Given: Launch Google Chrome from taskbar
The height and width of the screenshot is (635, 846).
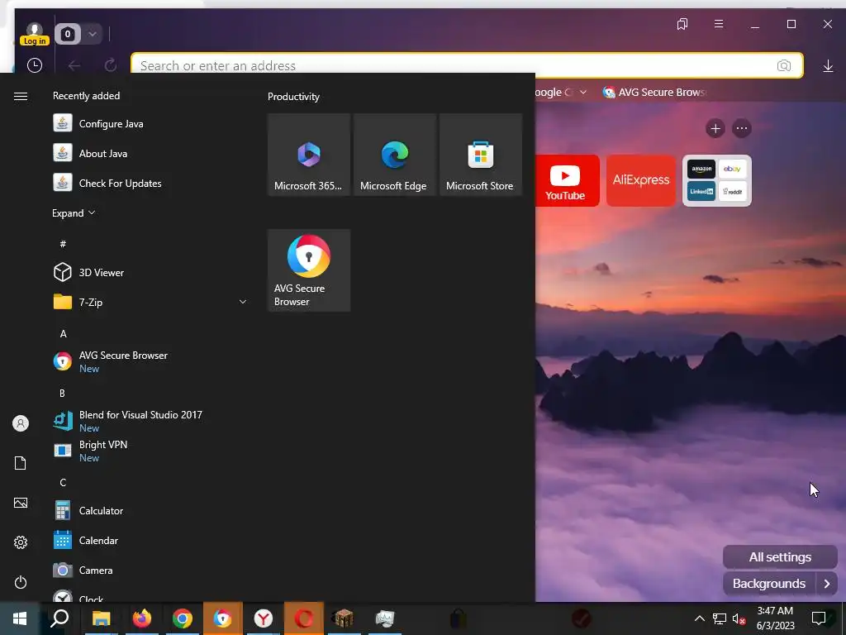Looking at the screenshot, I should point(183,618).
